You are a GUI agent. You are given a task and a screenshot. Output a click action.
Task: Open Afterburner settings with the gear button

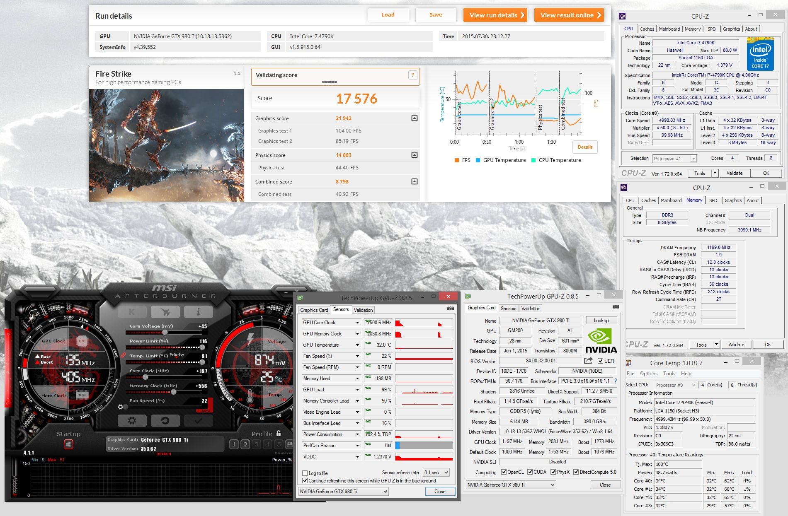(x=132, y=421)
